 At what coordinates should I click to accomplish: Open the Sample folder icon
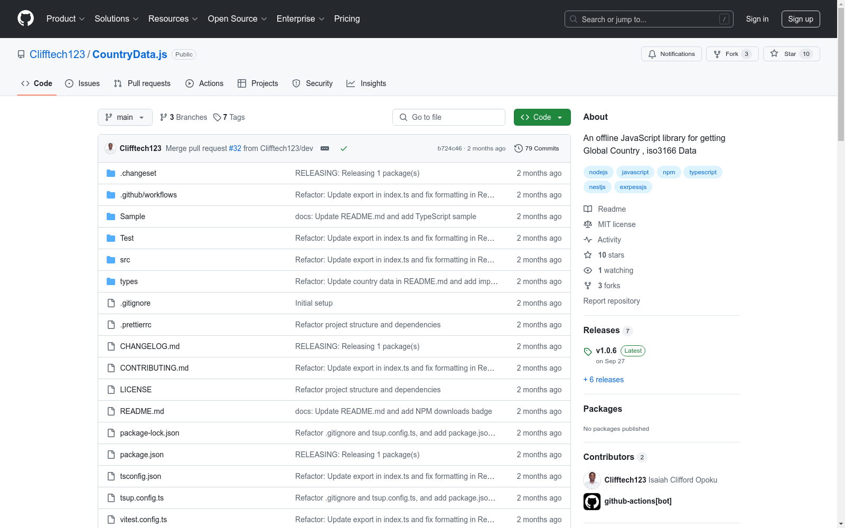coord(111,216)
